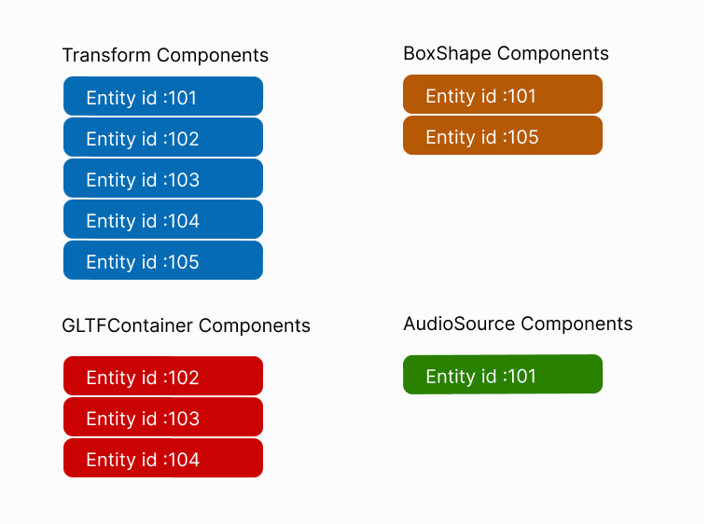The height and width of the screenshot is (524, 709).
Task: Select the blue Entity id :104 box
Action: 163,220
